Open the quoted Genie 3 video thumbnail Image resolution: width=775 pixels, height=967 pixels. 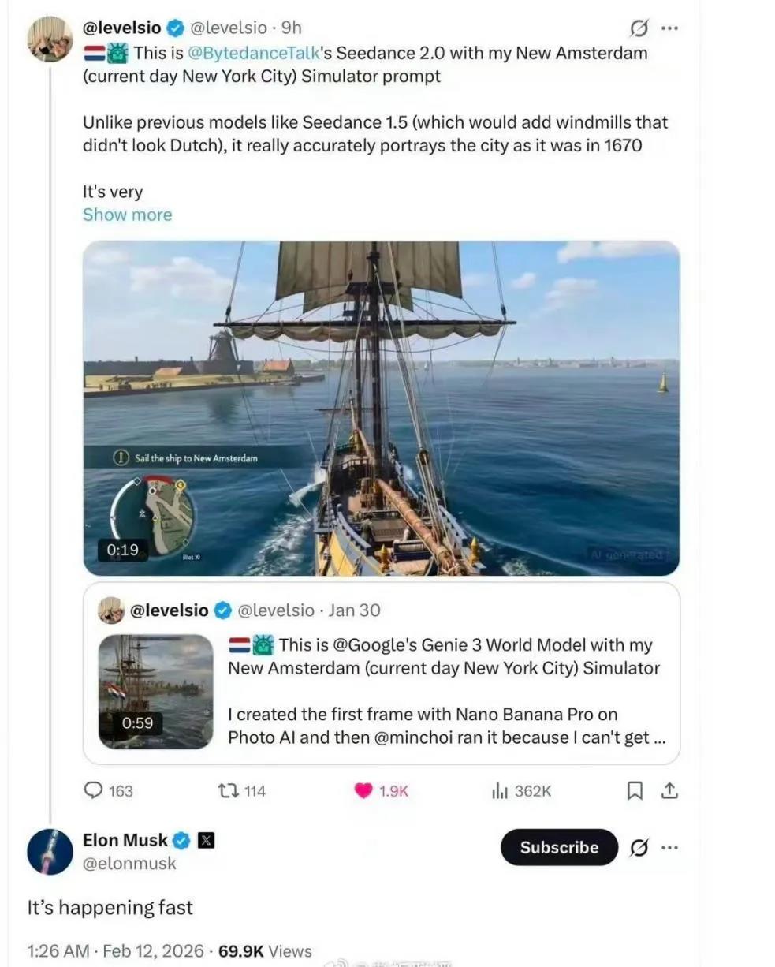tap(155, 691)
